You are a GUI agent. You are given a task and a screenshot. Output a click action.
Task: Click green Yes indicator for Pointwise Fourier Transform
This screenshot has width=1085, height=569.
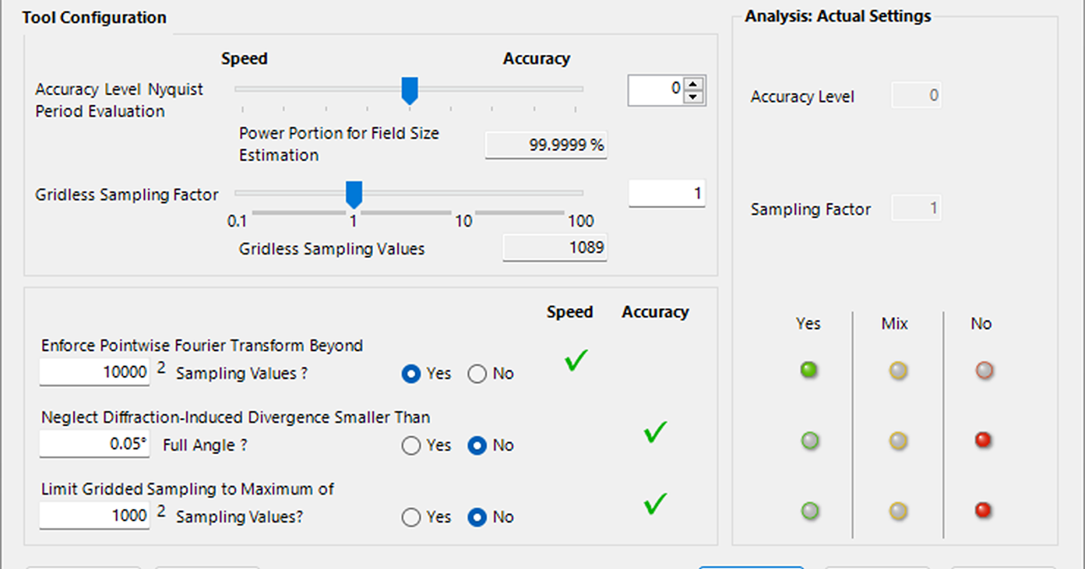(808, 370)
